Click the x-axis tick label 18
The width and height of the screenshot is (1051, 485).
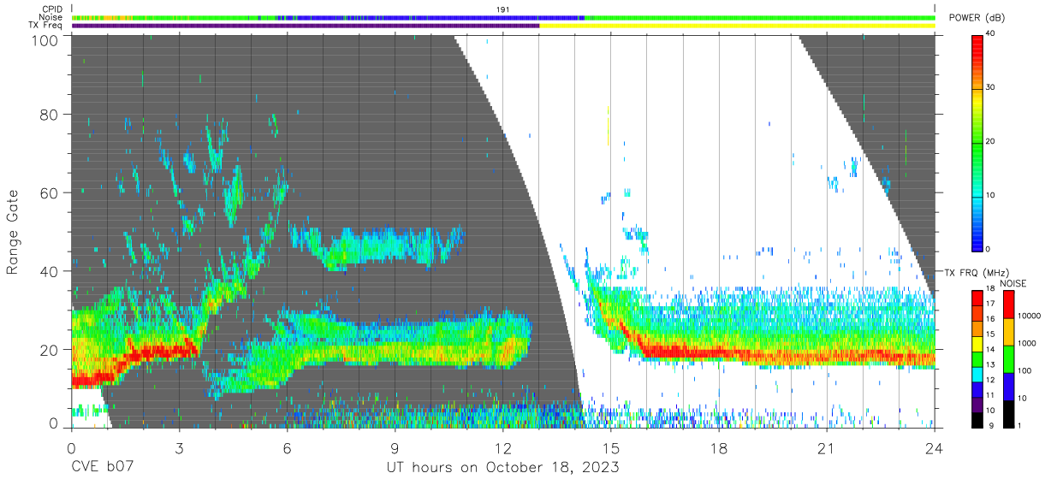click(719, 448)
